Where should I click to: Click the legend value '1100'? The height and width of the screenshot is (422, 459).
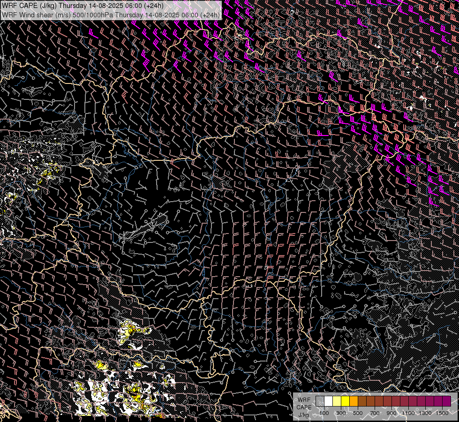pyautogui.click(x=408, y=413)
